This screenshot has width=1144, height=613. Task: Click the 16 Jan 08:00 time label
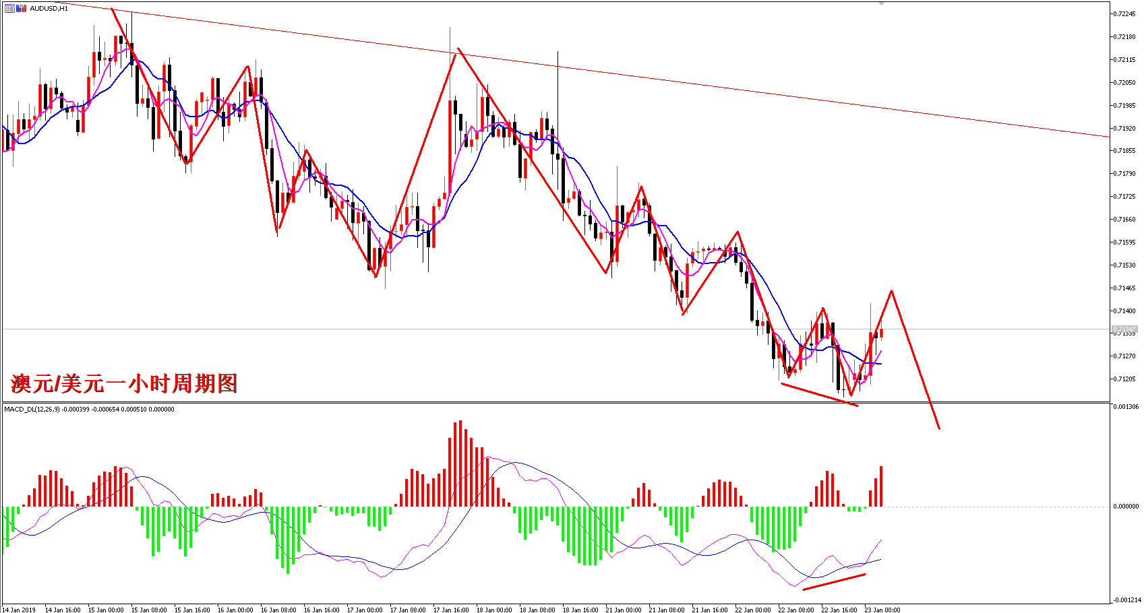[278, 610]
